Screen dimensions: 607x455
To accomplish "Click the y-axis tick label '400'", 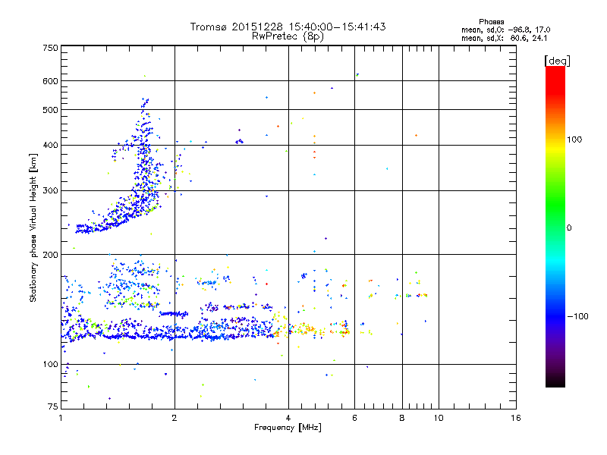I will tap(50, 145).
